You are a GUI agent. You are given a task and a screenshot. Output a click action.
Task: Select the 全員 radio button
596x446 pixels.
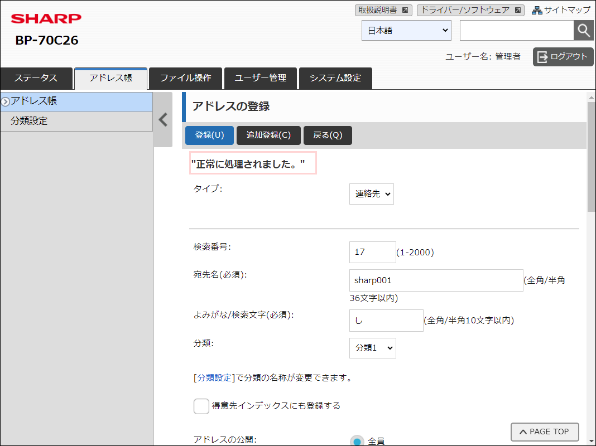pos(357,441)
